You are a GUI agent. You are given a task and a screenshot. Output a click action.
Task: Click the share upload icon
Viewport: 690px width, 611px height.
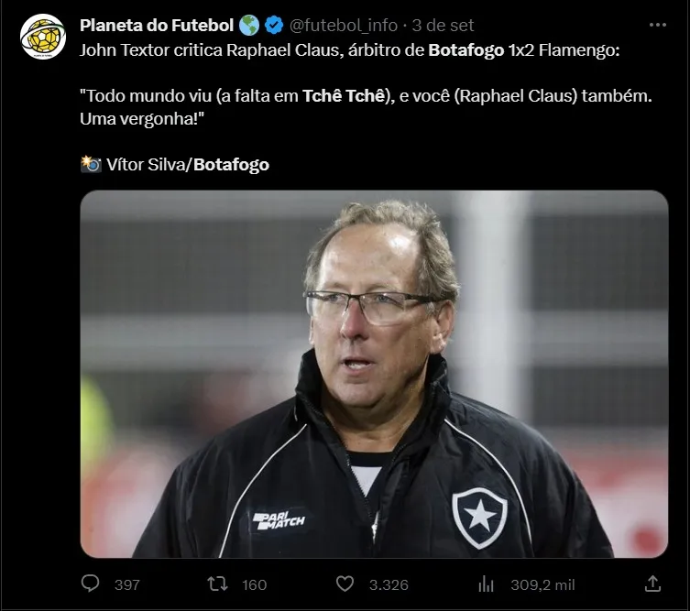click(653, 584)
